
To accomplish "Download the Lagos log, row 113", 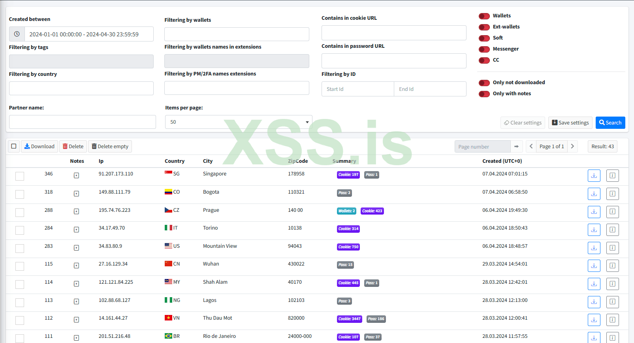I will pos(594,302).
